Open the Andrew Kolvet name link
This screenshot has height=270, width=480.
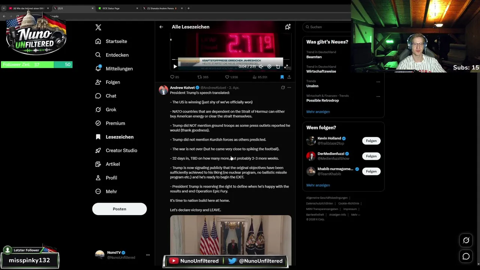coord(182,88)
